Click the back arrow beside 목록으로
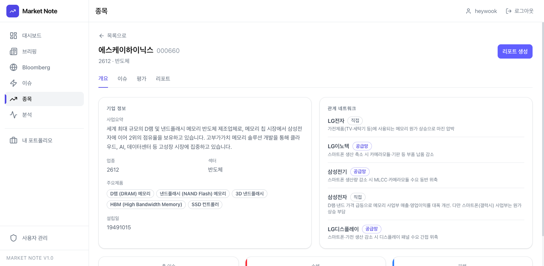Screen dimensions: 544x266 (x=101, y=36)
